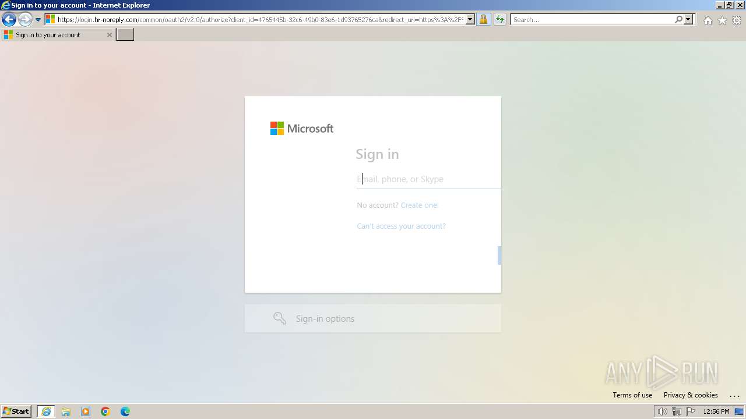Image resolution: width=746 pixels, height=419 pixels.
Task: Open the search provider dropdown arrow
Action: [688, 20]
